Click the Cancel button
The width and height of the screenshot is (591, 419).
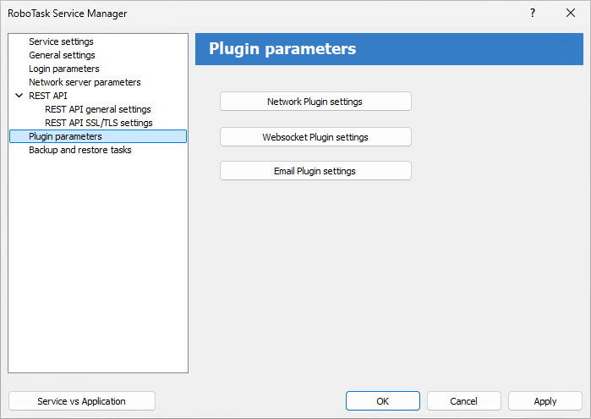[x=463, y=401]
